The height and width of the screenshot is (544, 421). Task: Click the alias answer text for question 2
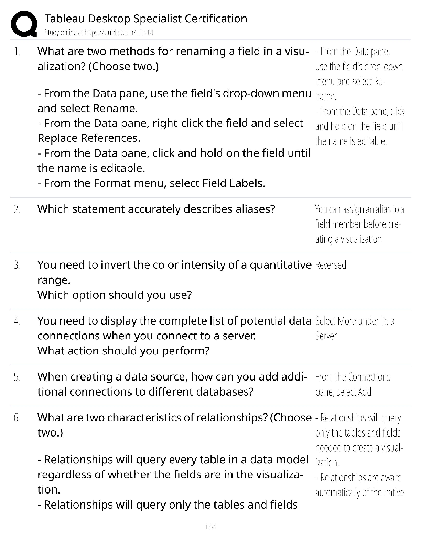pyautogui.click(x=359, y=224)
